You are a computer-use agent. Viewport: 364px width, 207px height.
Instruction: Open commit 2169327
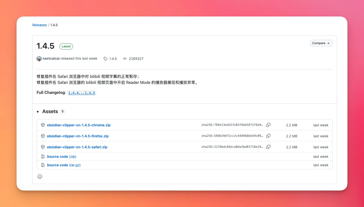pos(136,59)
